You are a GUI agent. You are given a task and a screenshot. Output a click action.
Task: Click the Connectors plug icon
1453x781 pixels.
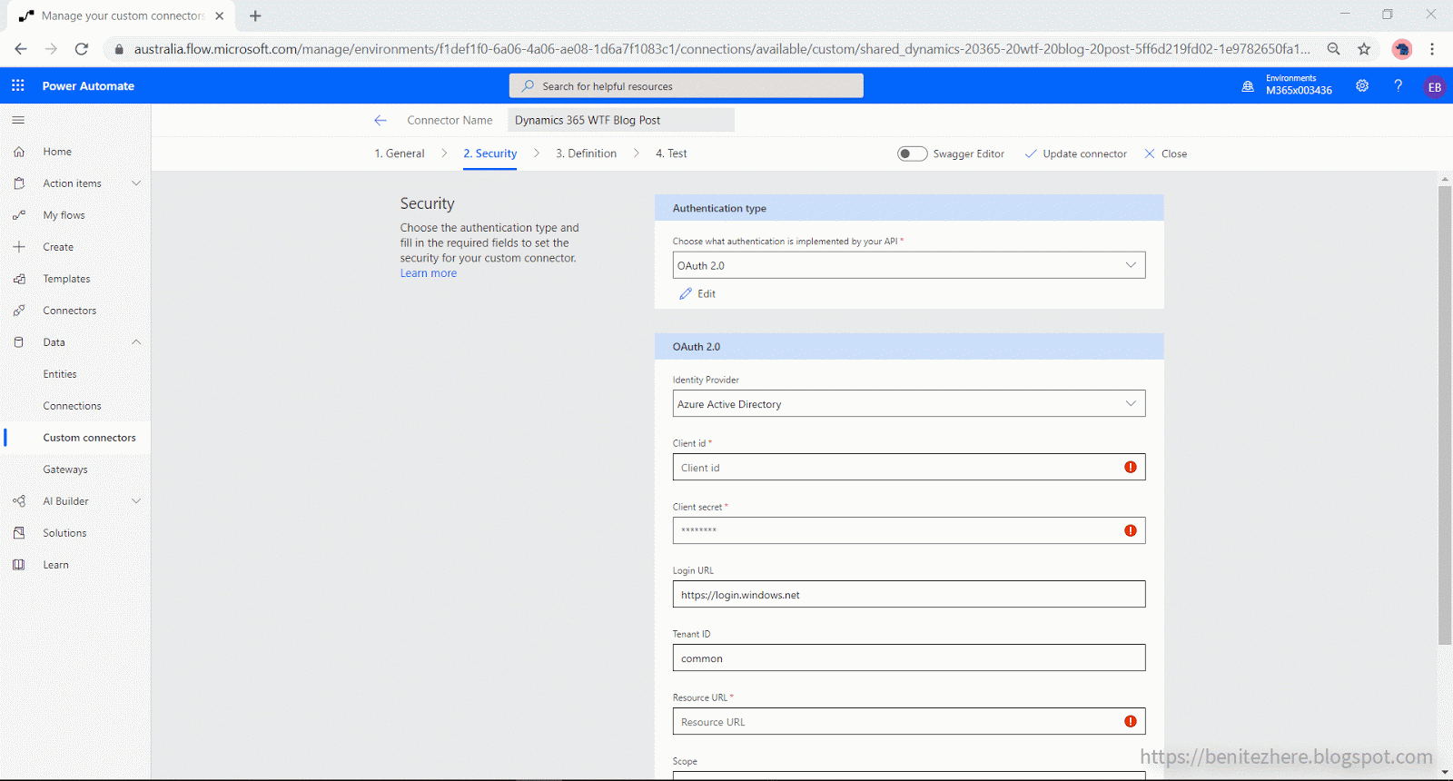[19, 311]
